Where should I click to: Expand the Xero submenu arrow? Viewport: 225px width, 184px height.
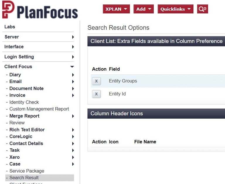(x=73, y=157)
